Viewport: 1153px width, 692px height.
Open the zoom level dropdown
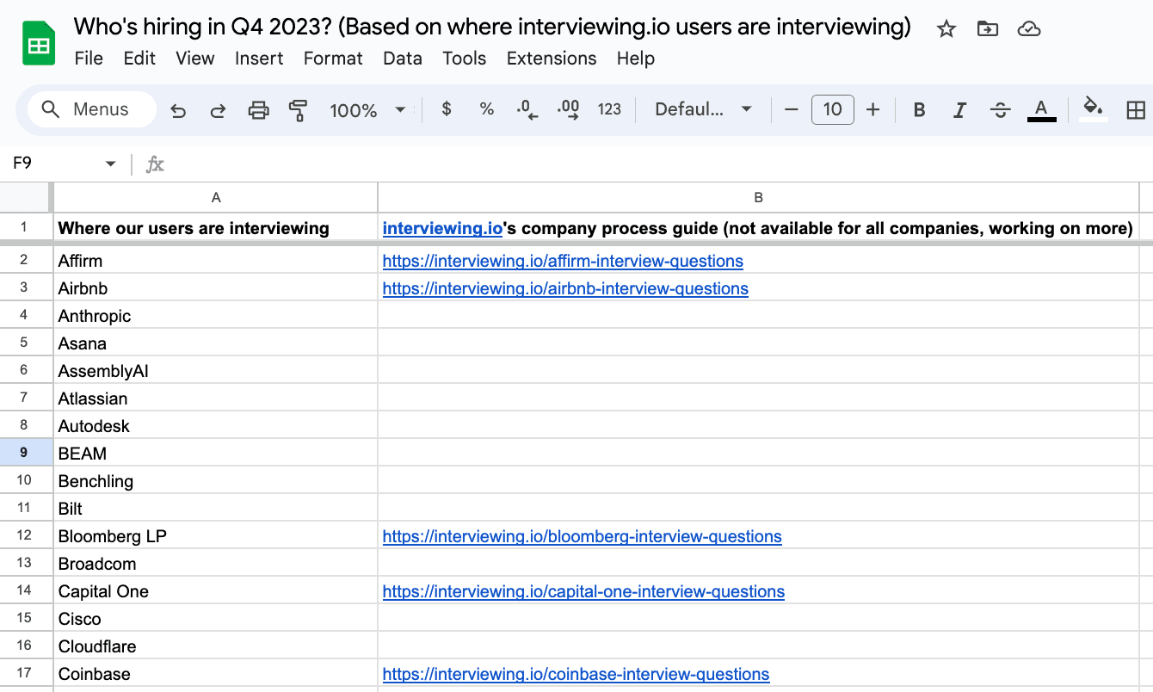(366, 109)
